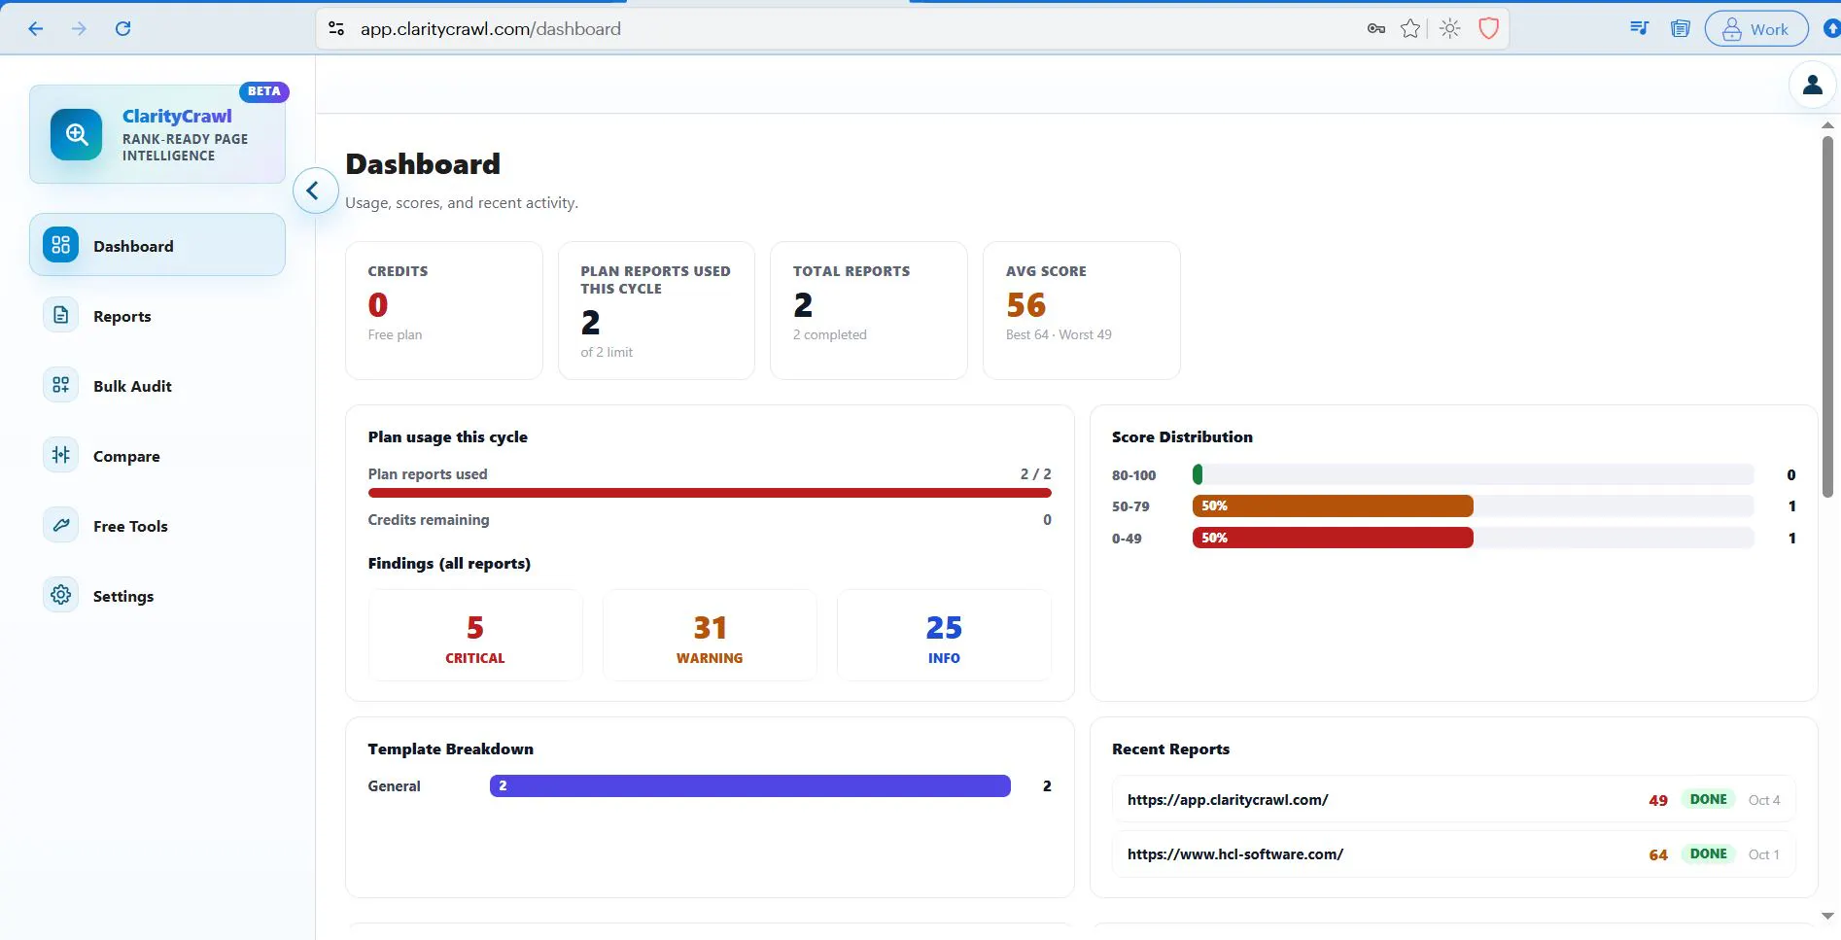This screenshot has height=940, width=1841.
Task: Click the DONE badge on the hcl-software row
Action: [x=1708, y=853]
